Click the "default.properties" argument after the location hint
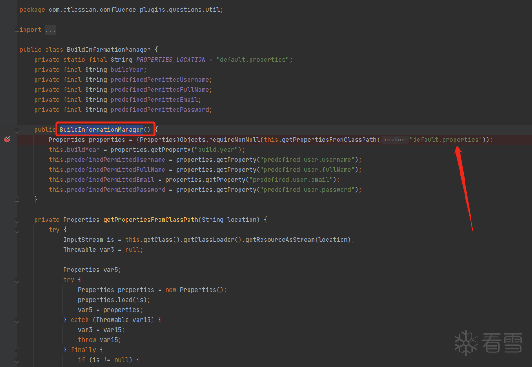The width and height of the screenshot is (532, 367). [446, 140]
